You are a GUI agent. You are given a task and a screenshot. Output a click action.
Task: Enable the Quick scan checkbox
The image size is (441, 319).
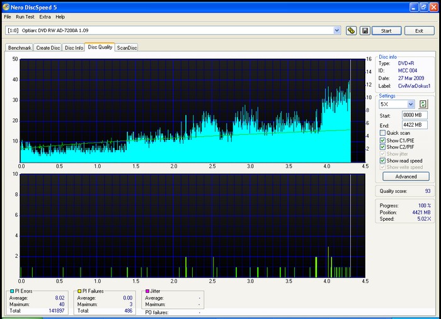[382, 133]
